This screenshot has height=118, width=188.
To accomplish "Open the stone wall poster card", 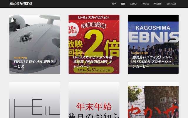I will pyautogui.click(x=153, y=100).
